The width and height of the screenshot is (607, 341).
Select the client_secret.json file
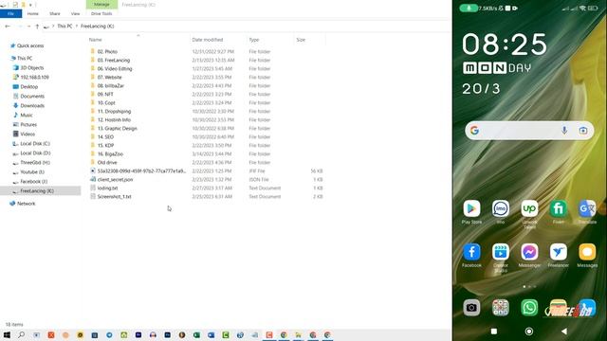click(115, 179)
